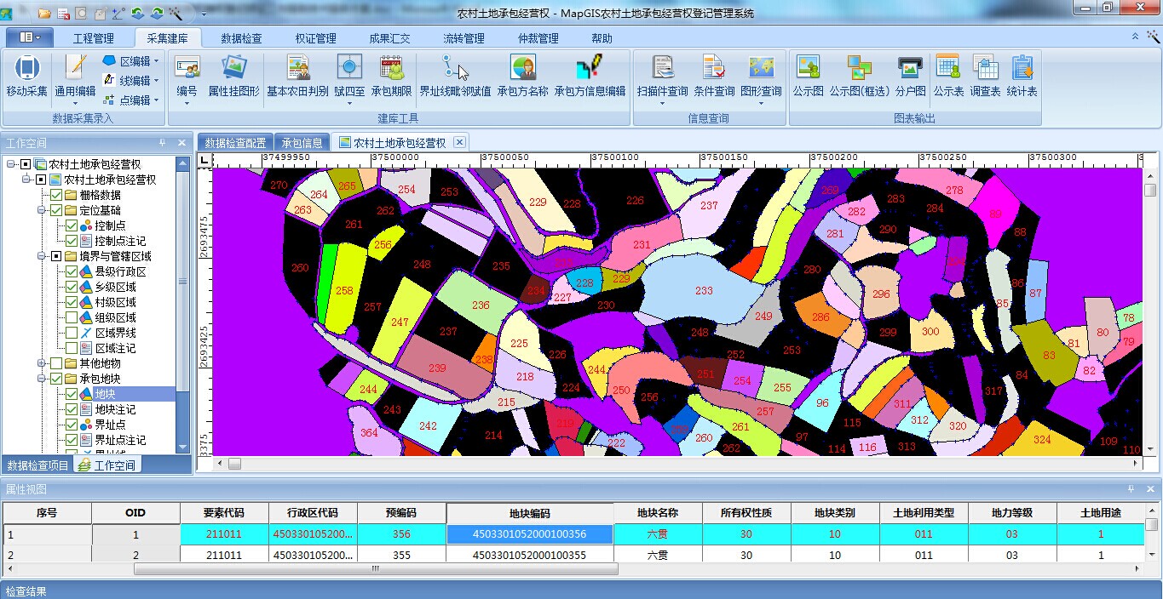The image size is (1163, 599).
Task: Enable the 区域界线 layer checkbox
Action: pos(72,333)
